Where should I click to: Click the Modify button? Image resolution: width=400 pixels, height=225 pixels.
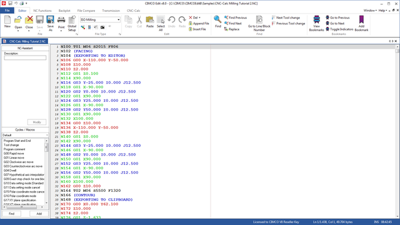(37, 122)
